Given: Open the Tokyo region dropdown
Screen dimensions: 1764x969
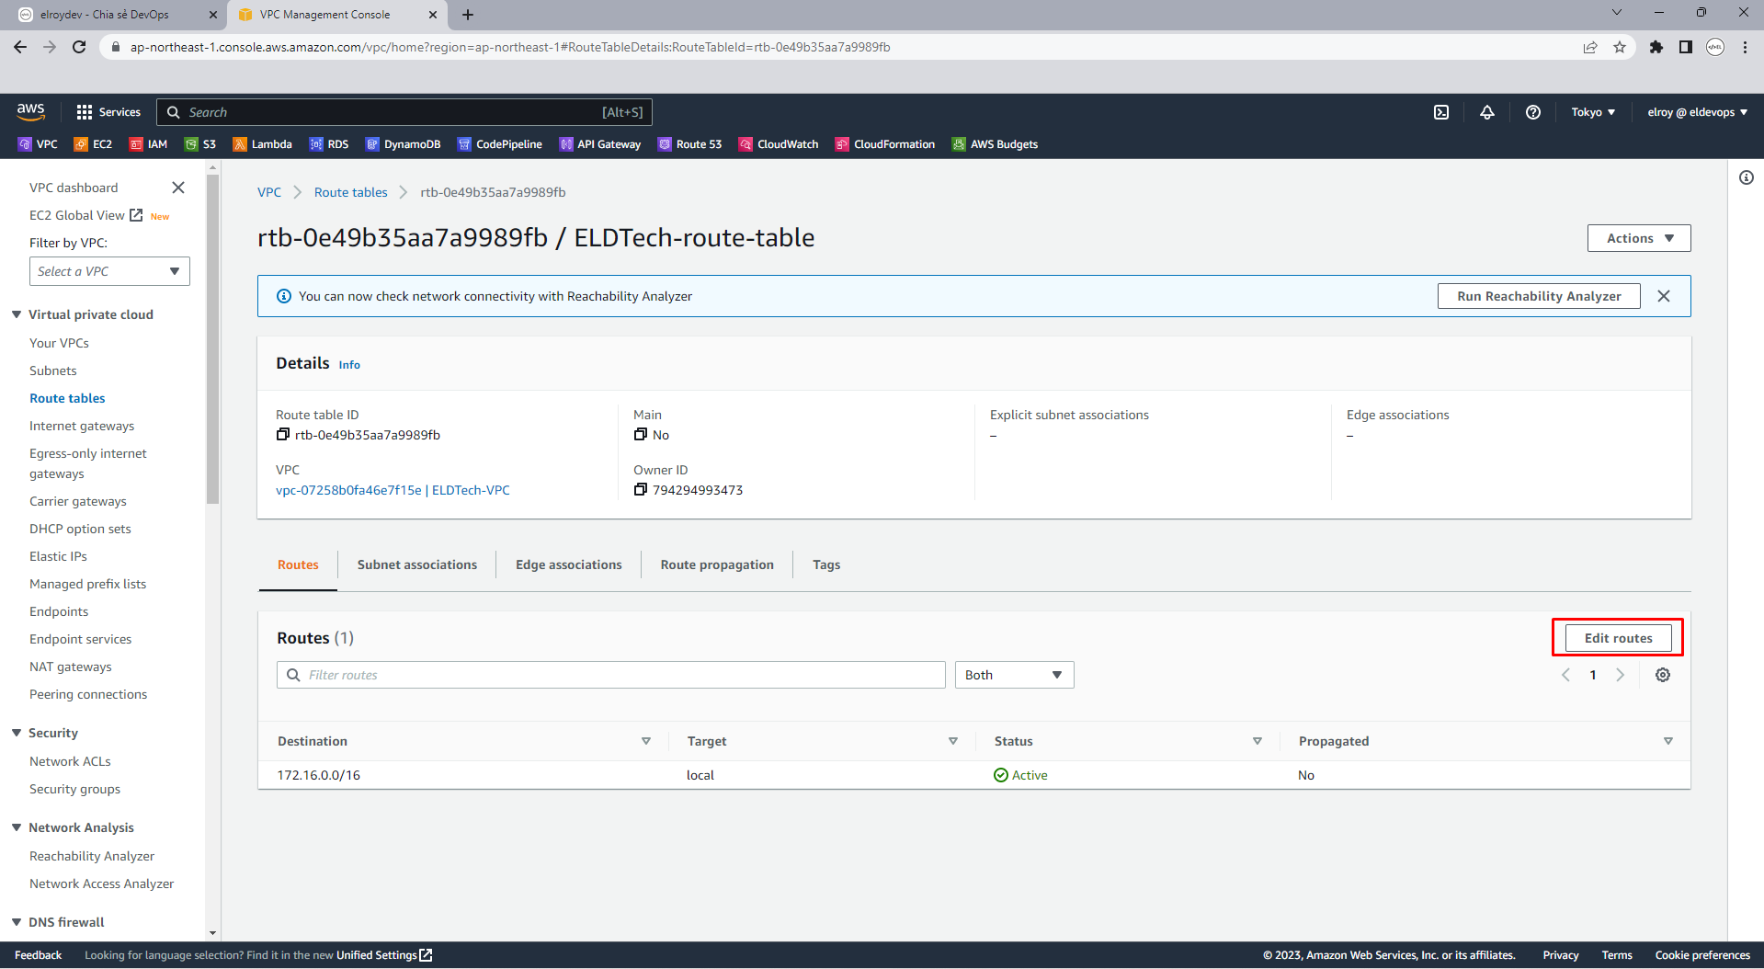Looking at the screenshot, I should pyautogui.click(x=1593, y=112).
